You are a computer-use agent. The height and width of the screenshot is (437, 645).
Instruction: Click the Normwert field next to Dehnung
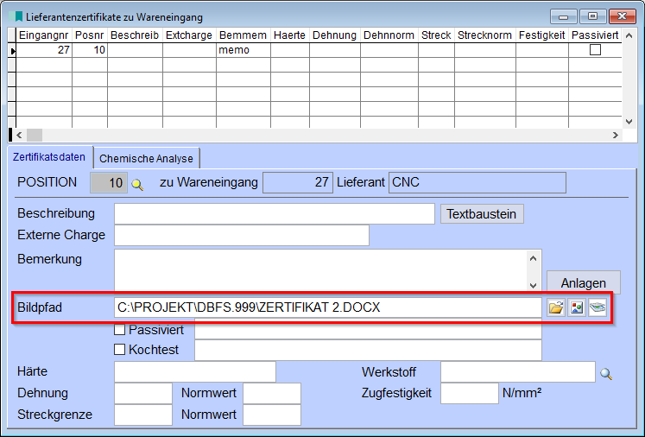[x=272, y=393]
